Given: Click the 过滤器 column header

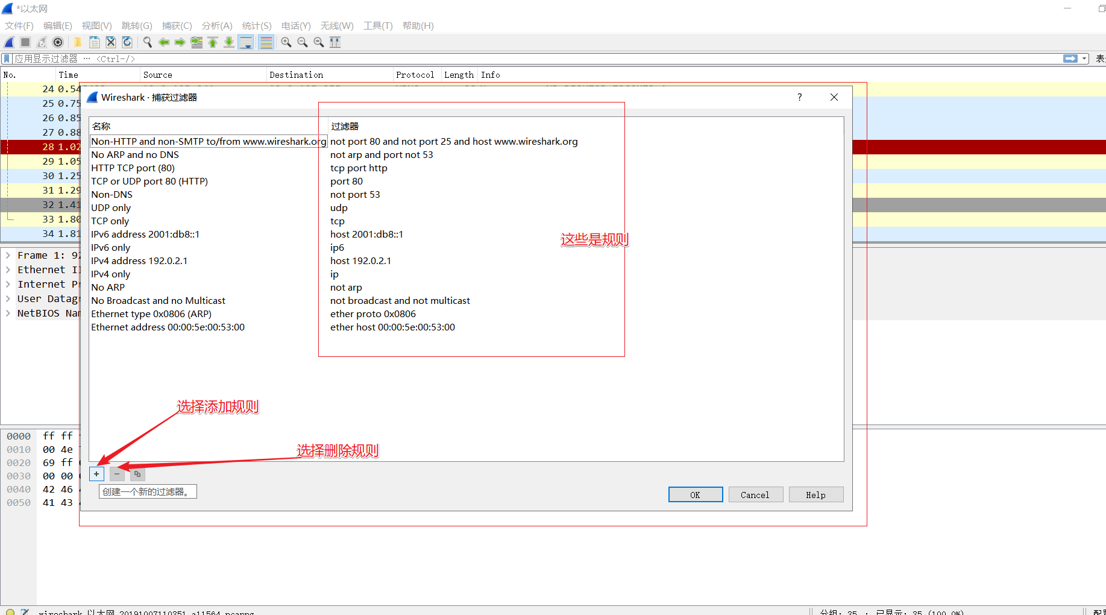Looking at the screenshot, I should [x=585, y=126].
